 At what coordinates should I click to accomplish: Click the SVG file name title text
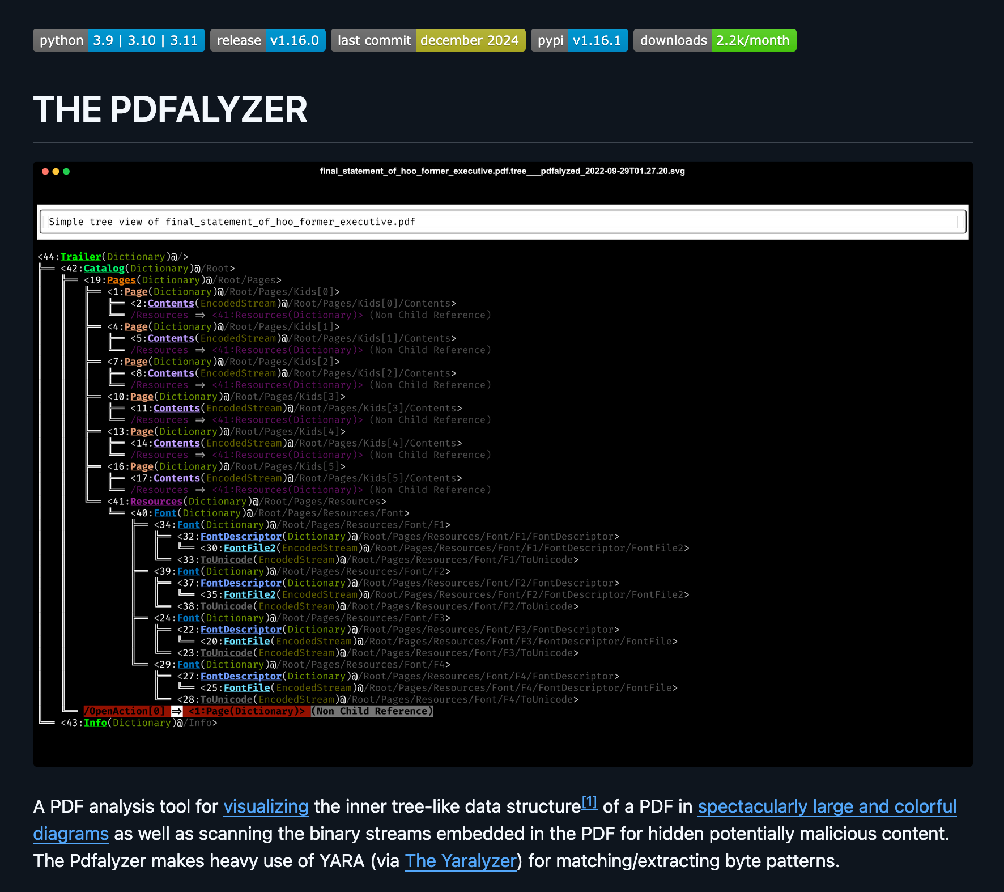click(x=503, y=171)
